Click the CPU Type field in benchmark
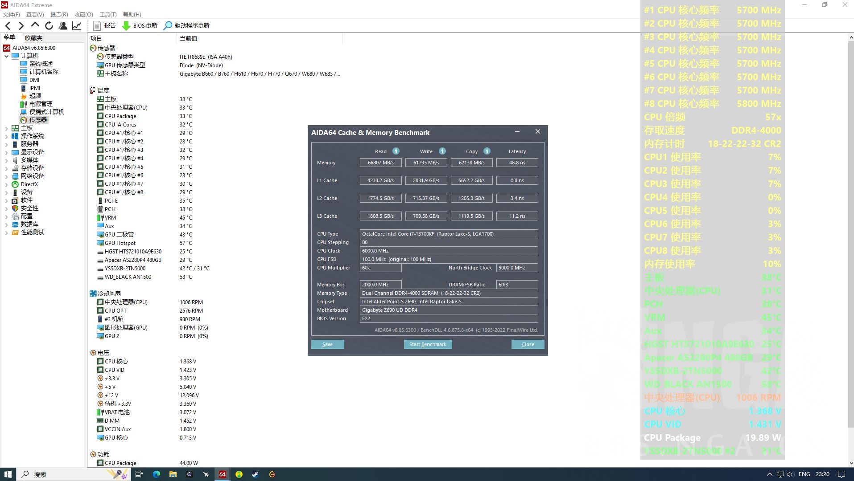The width and height of the screenshot is (854, 481). (x=449, y=234)
